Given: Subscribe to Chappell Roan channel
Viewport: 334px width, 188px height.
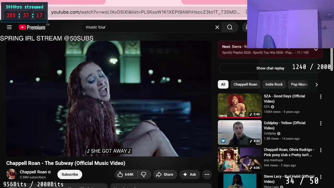Looking at the screenshot, I should [70, 174].
